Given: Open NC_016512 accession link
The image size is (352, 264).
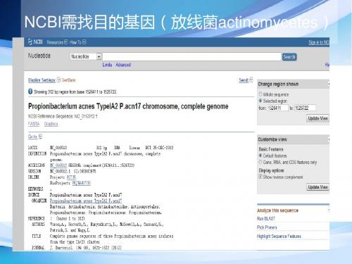Looking at the screenshot, I should 58,165.
